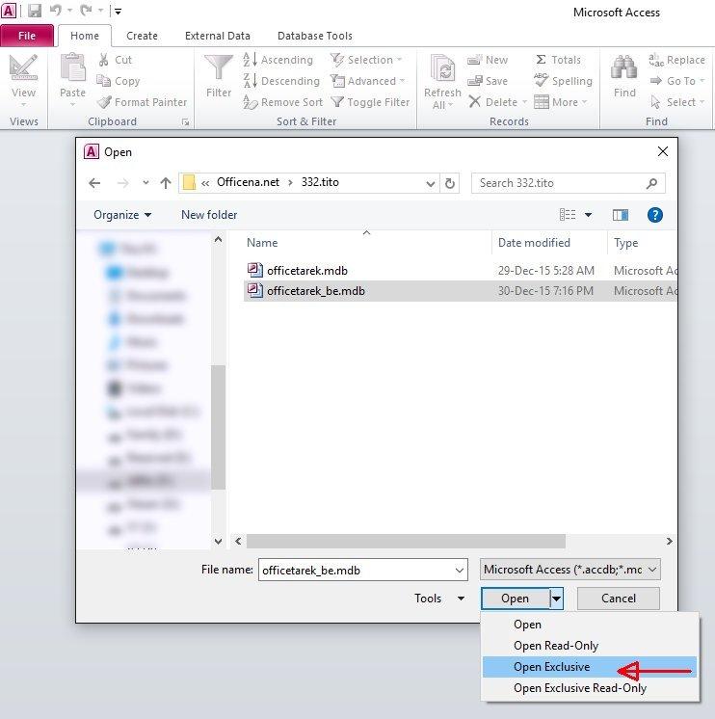Image resolution: width=715 pixels, height=719 pixels.
Task: Expand the address bar history dropdown
Action: click(x=430, y=184)
